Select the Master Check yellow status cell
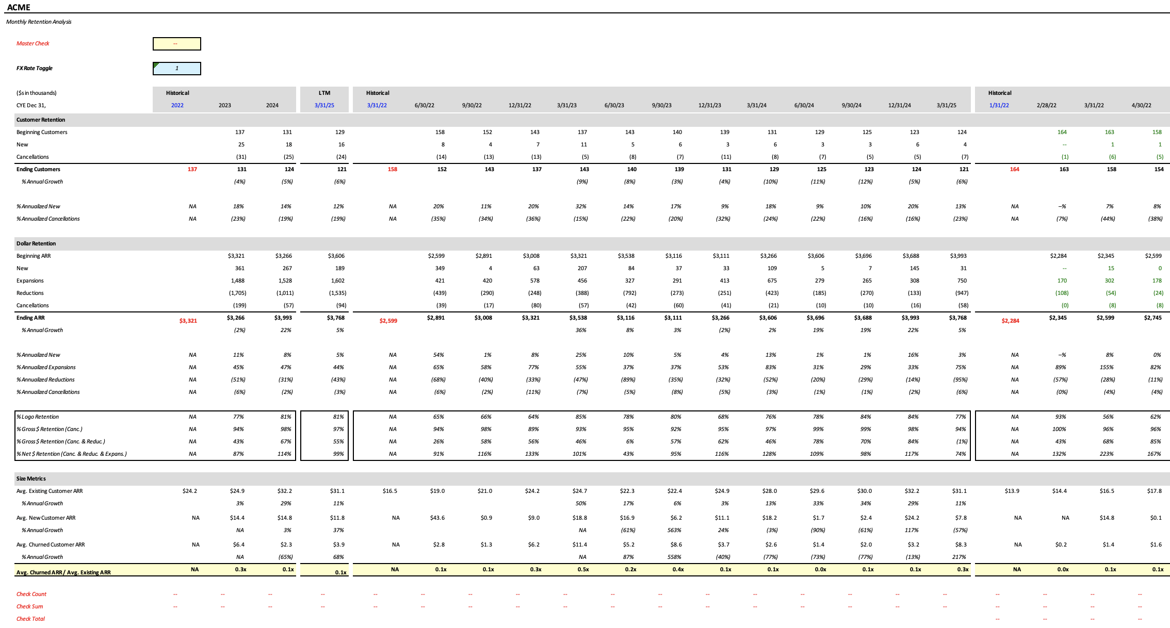The width and height of the screenshot is (1170, 628). tap(176, 44)
